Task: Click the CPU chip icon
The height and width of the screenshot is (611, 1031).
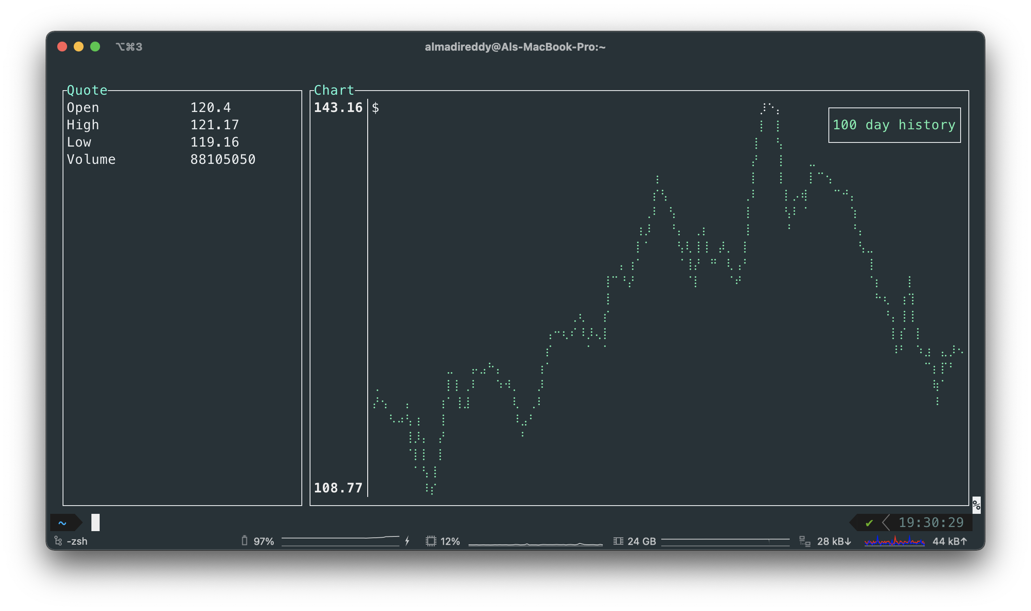Action: (x=431, y=541)
